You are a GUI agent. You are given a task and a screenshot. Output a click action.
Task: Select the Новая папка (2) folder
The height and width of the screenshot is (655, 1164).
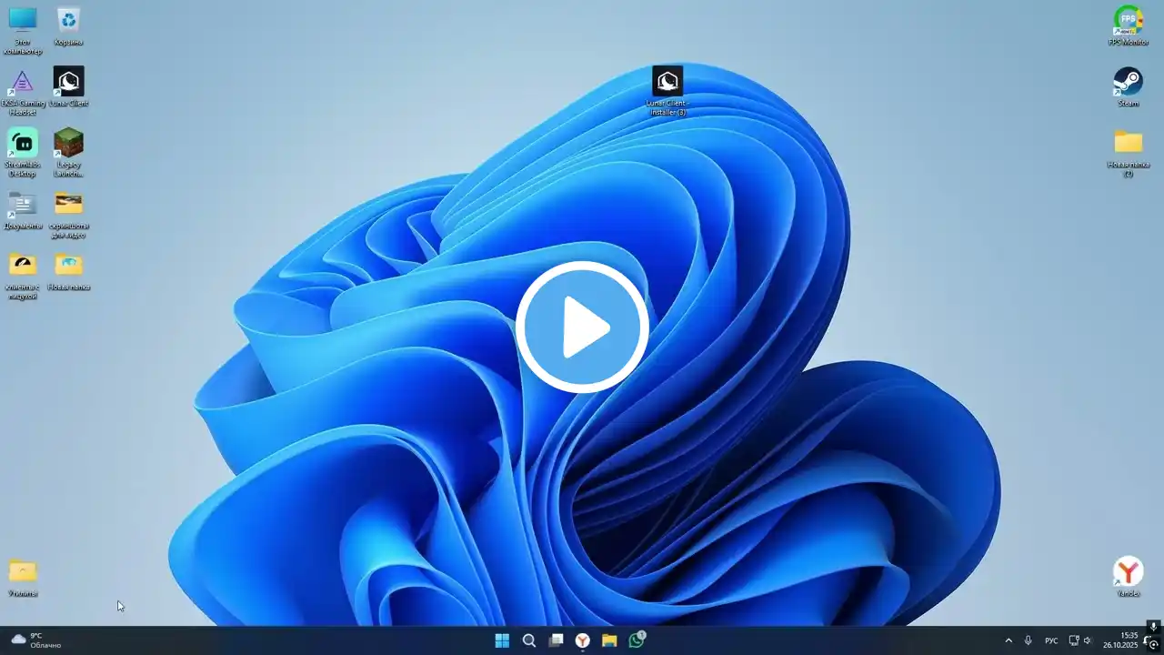coord(1129,152)
